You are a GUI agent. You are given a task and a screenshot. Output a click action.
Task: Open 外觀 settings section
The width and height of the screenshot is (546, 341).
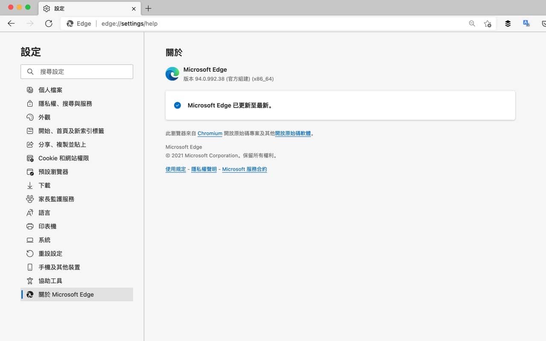(77, 117)
